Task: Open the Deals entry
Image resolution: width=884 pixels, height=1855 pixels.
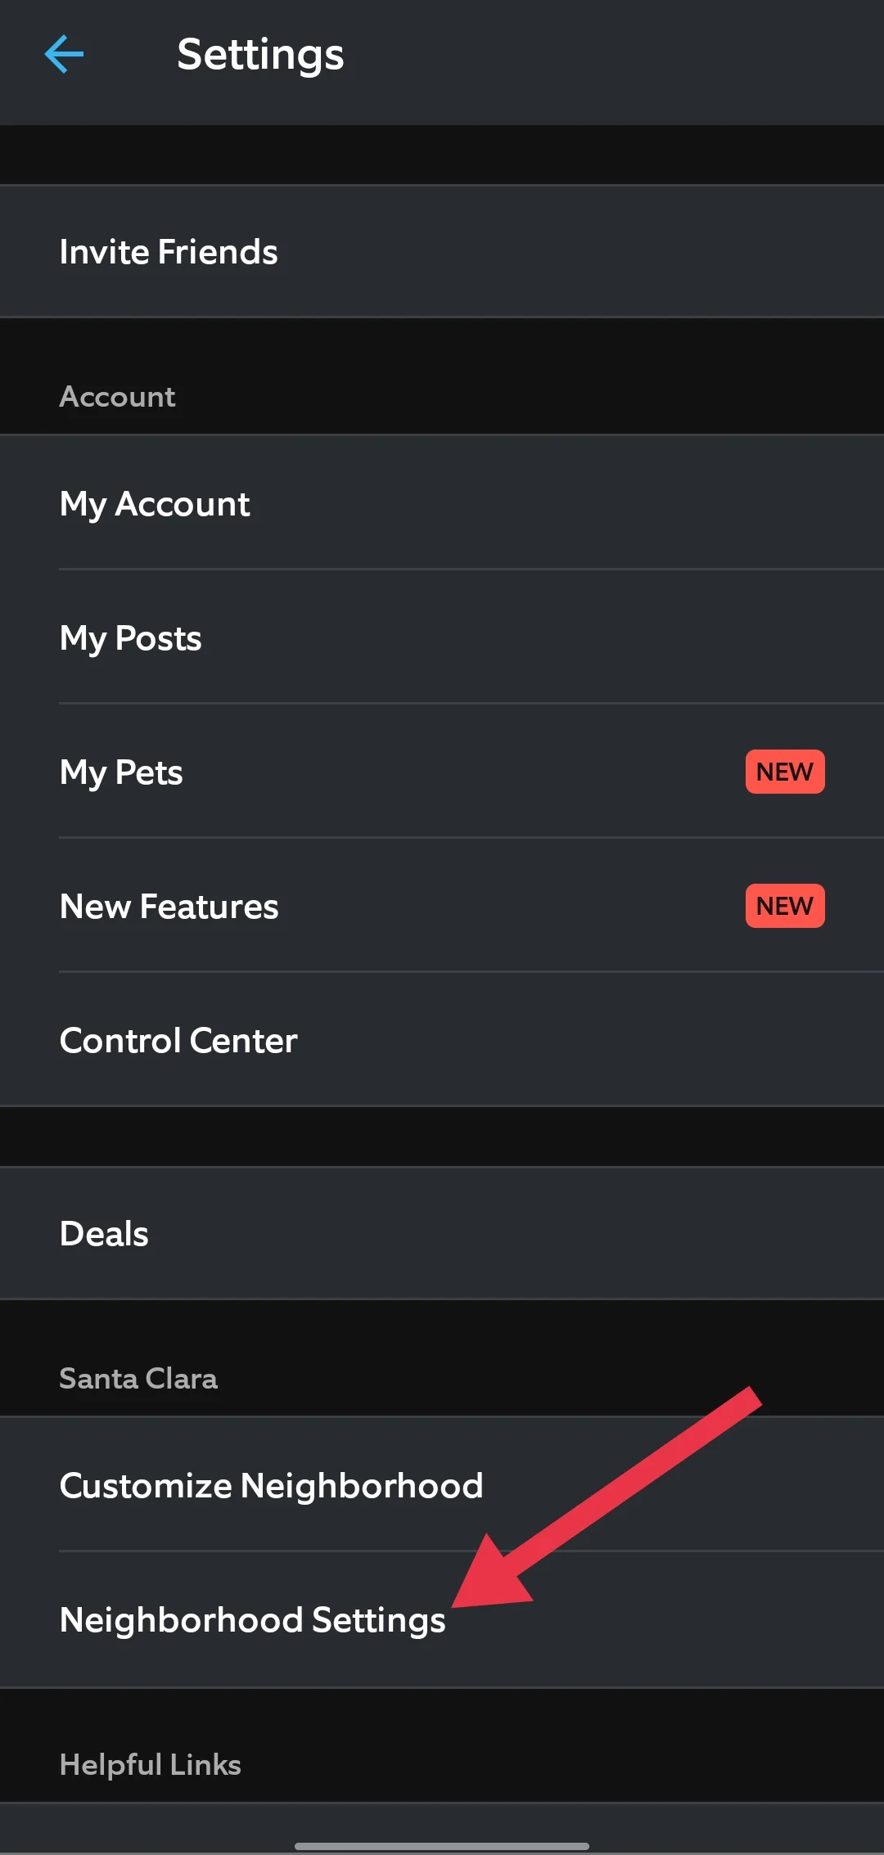Action: click(105, 1234)
